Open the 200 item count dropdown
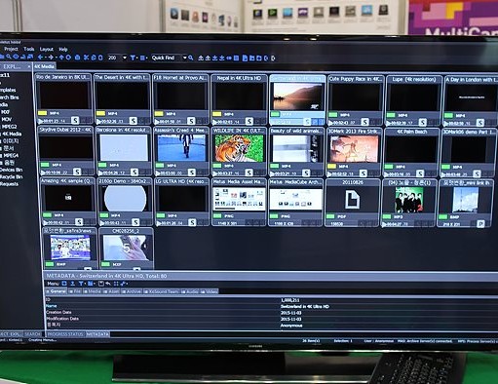This screenshot has height=384, width=498. click(125, 58)
